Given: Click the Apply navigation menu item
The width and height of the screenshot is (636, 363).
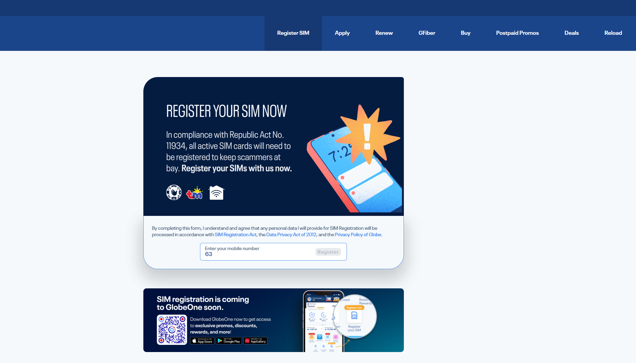Looking at the screenshot, I should (x=342, y=33).
